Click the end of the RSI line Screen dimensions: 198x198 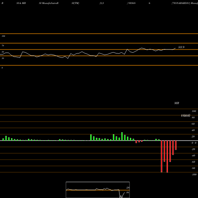point(175,48)
